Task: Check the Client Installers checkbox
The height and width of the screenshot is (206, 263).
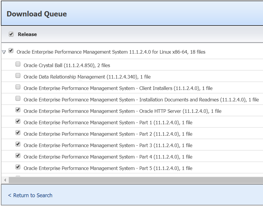Action: [18, 87]
